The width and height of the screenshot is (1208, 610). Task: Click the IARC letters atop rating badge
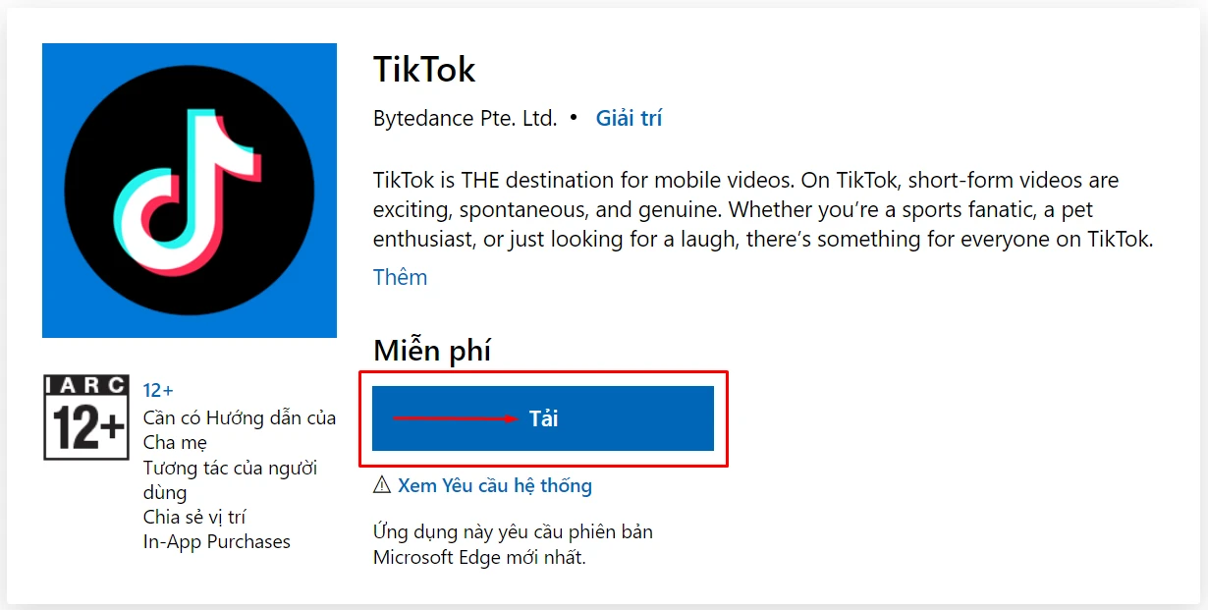coord(87,385)
